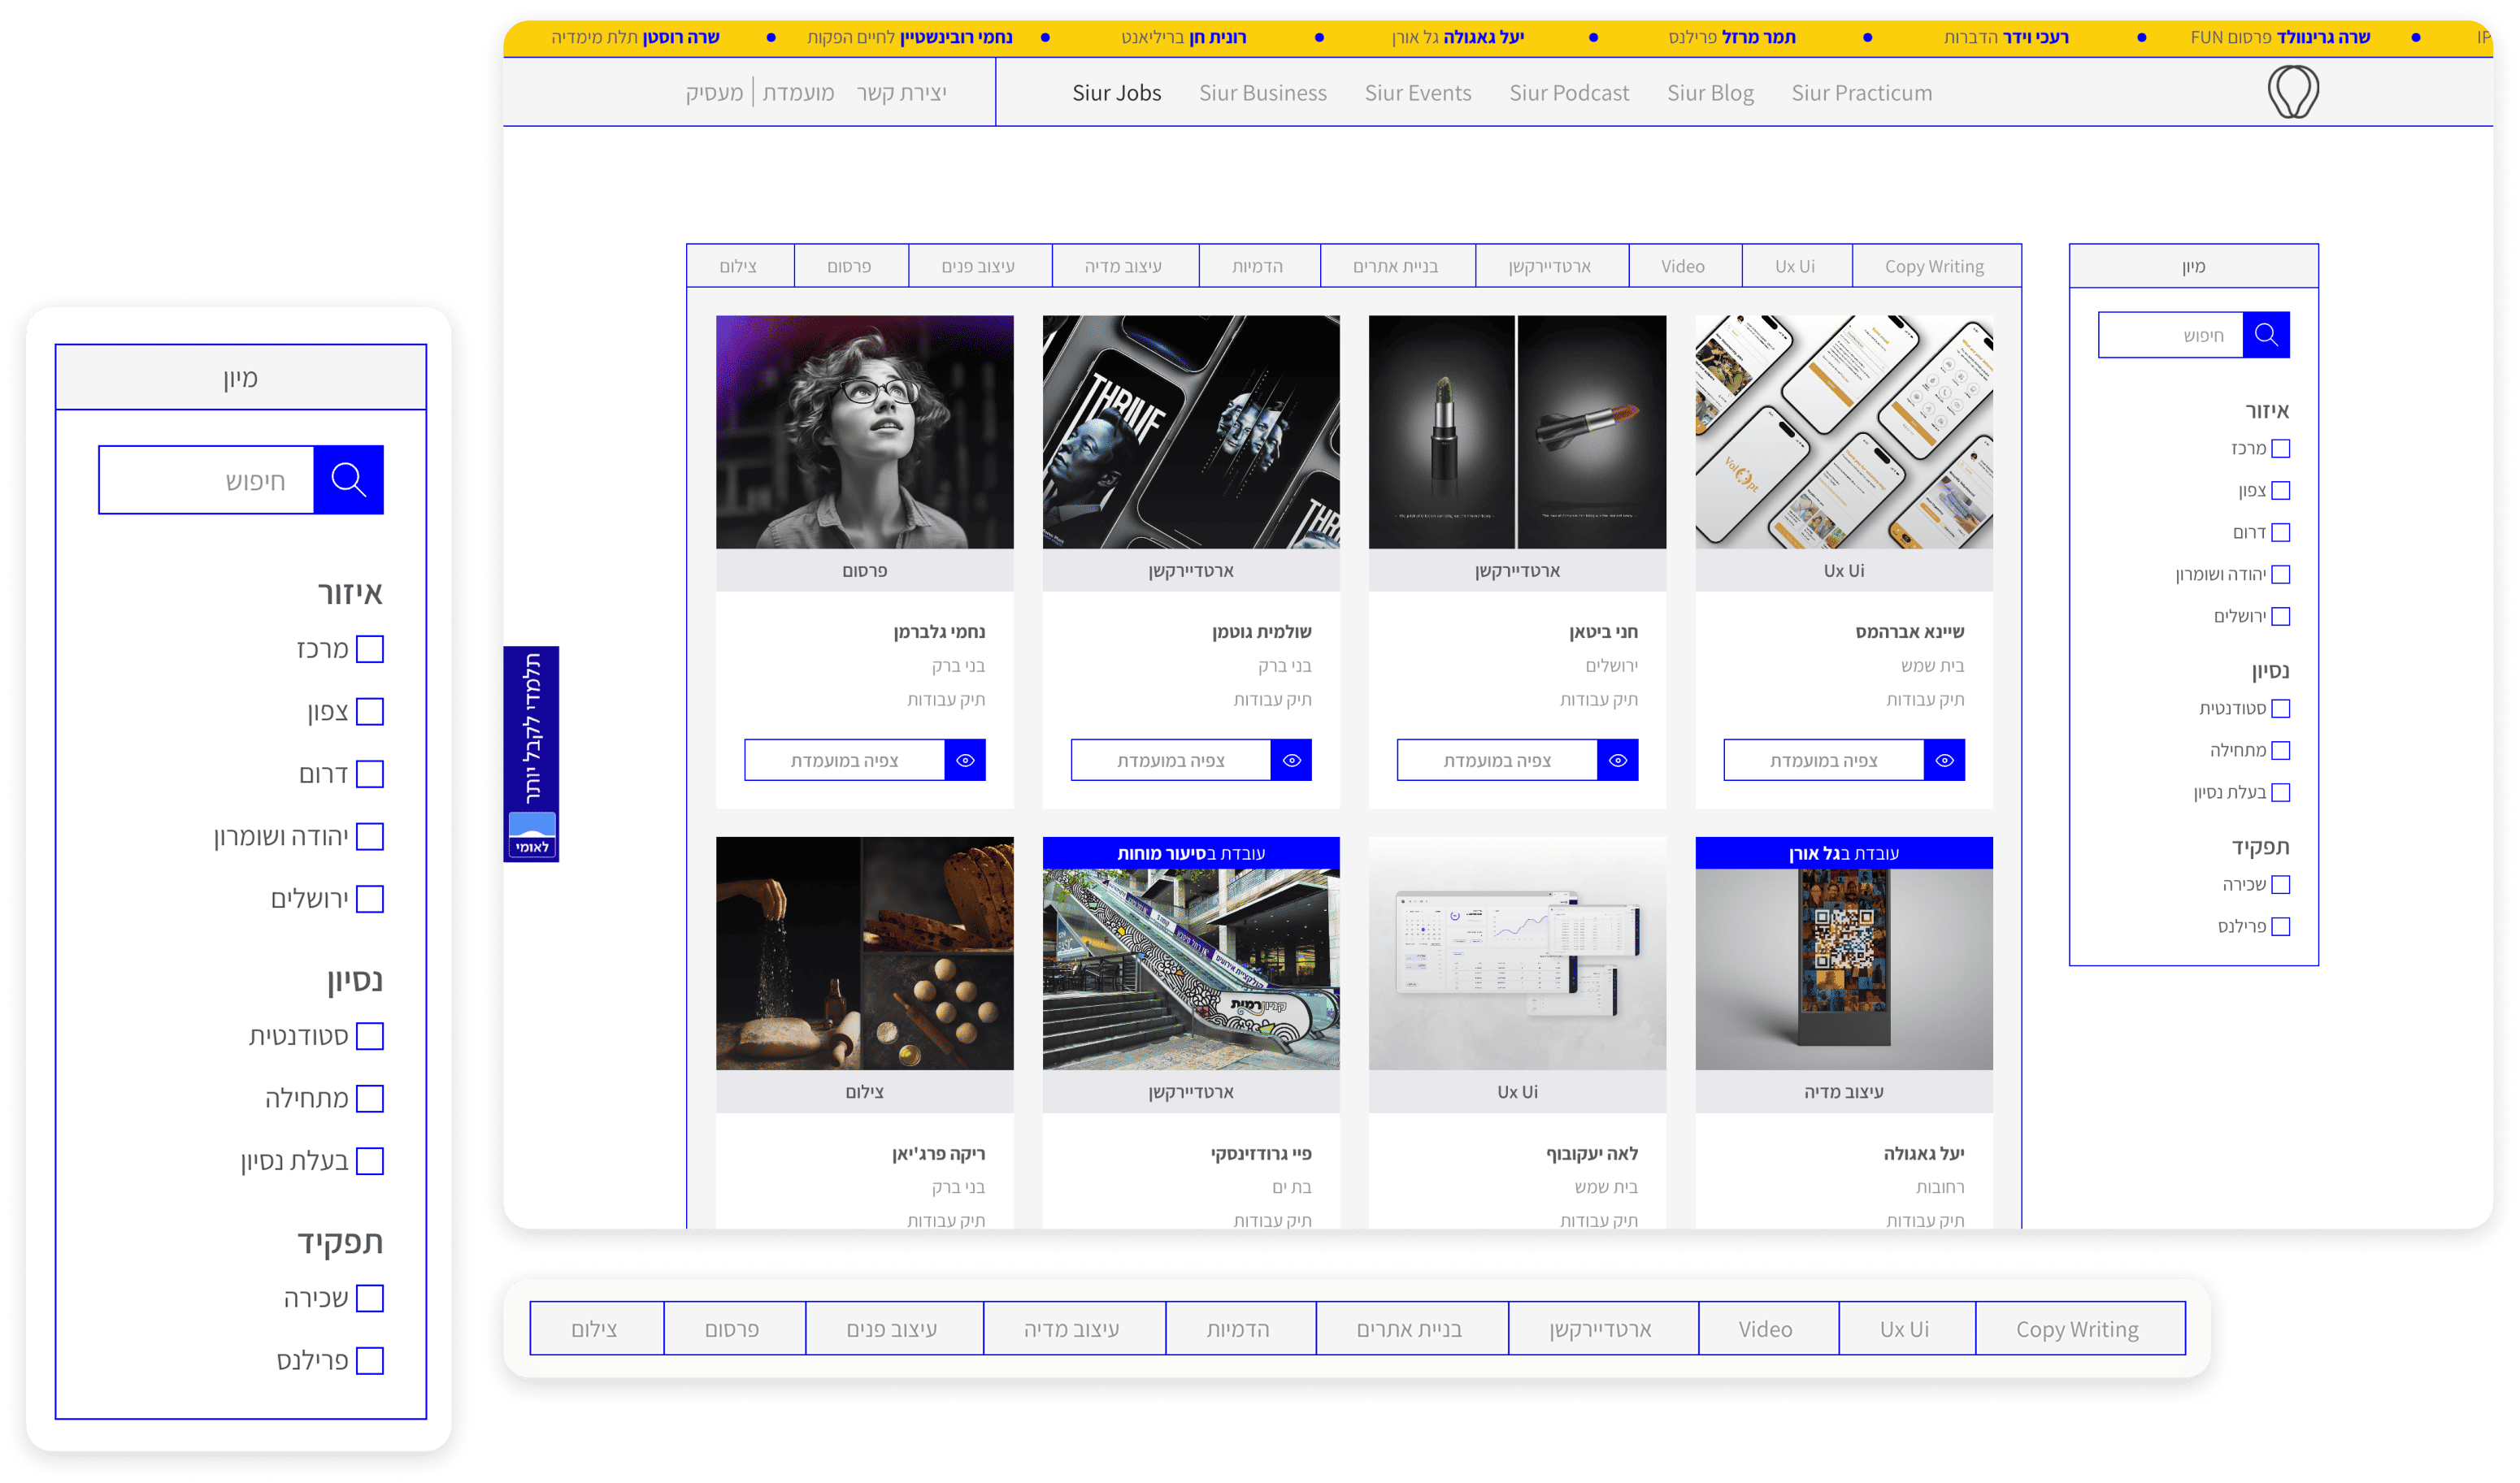Open יצירת קשר contact link

point(901,93)
